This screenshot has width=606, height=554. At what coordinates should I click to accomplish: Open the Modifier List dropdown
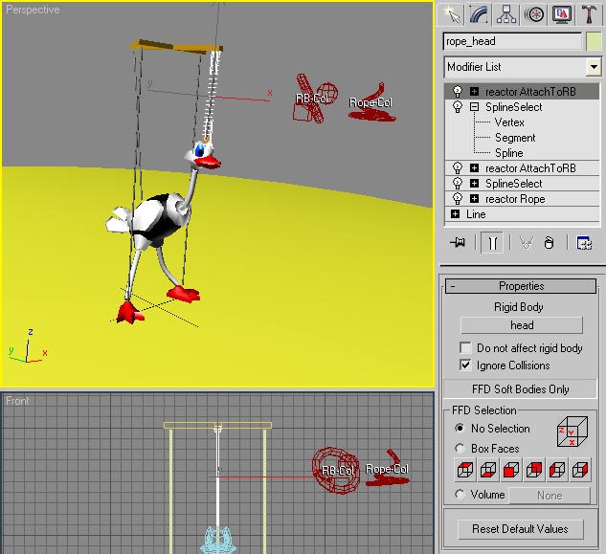pos(594,67)
